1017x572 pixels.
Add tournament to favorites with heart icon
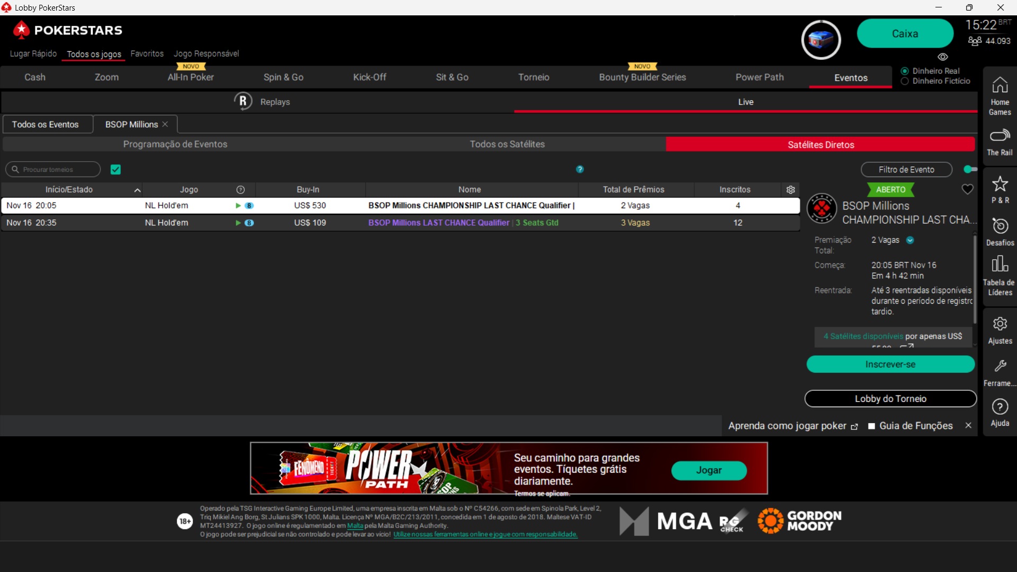click(x=967, y=189)
